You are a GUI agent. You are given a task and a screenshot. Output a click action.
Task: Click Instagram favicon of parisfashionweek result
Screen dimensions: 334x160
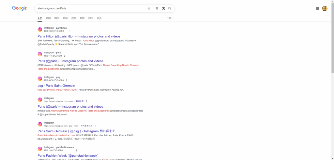(40, 149)
